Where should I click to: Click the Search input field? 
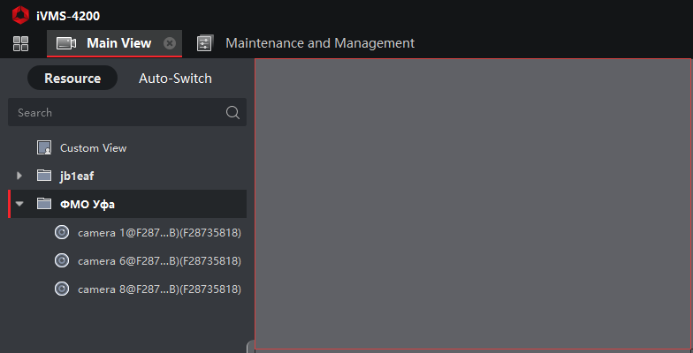(x=127, y=112)
